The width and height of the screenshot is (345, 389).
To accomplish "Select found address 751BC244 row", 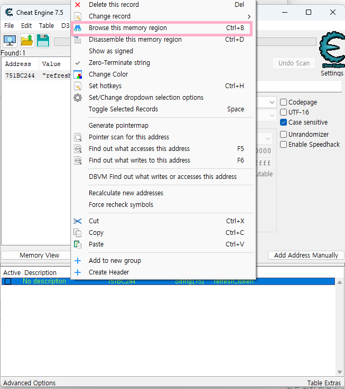I will pos(38,75).
